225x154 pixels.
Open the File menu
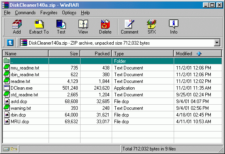[7, 13]
